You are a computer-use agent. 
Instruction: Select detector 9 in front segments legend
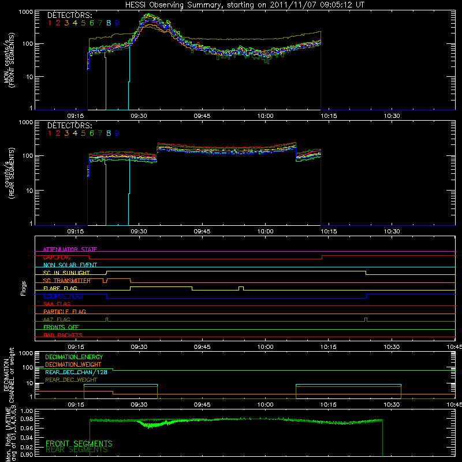(117, 23)
